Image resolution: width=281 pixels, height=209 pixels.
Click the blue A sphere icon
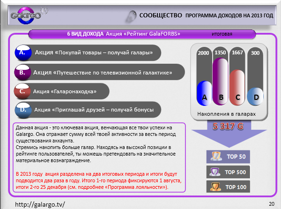(23, 52)
